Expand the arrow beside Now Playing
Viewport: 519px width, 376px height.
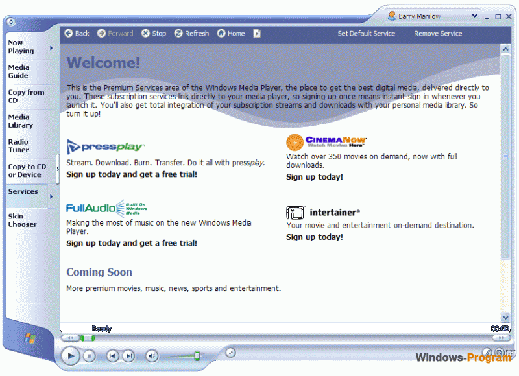click(x=51, y=48)
